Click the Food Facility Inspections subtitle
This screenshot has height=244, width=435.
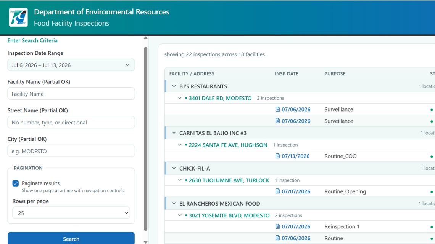[x=71, y=23]
